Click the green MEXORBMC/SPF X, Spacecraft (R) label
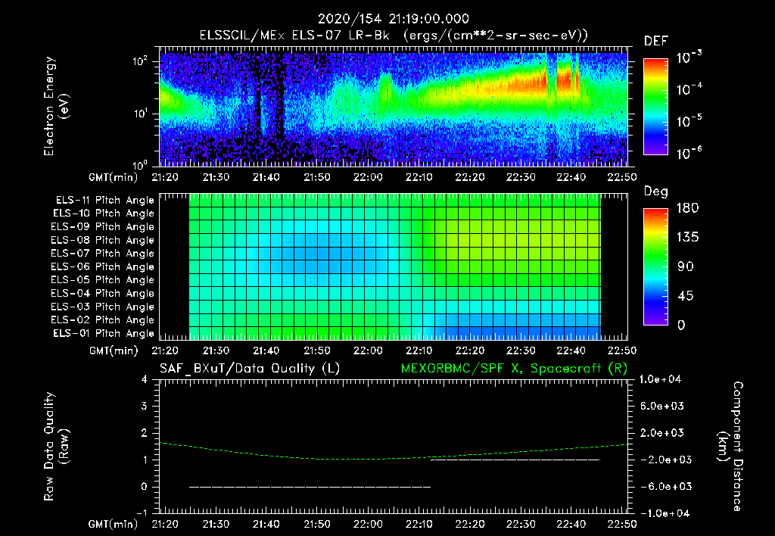The width and height of the screenshot is (775, 536). [x=514, y=369]
